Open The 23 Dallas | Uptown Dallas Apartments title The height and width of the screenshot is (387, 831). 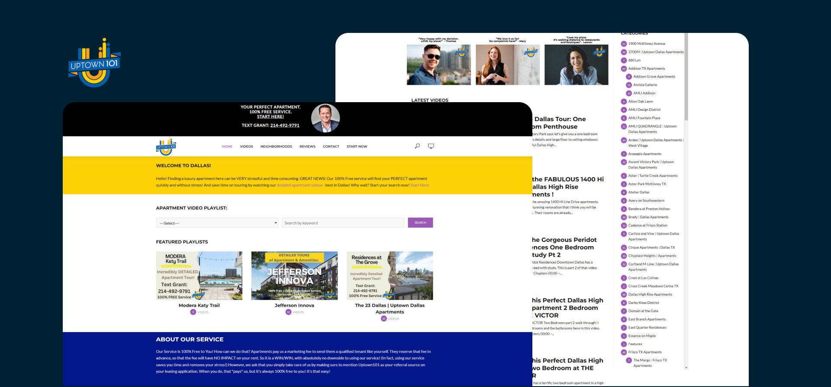(x=390, y=308)
